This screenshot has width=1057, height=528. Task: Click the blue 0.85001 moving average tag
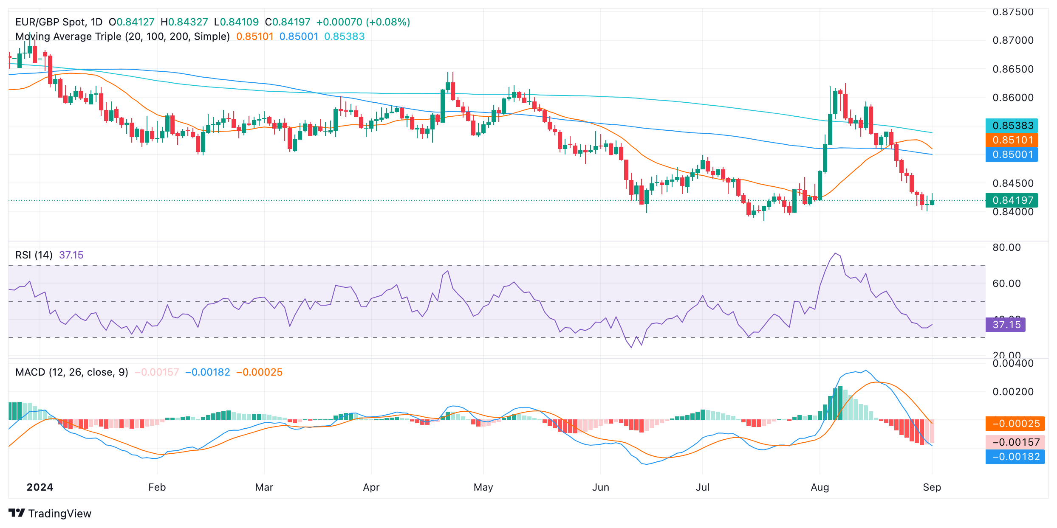click(x=1012, y=154)
